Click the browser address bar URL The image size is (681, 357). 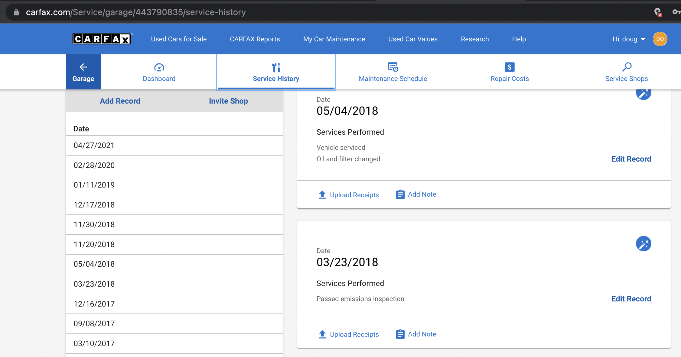point(136,12)
